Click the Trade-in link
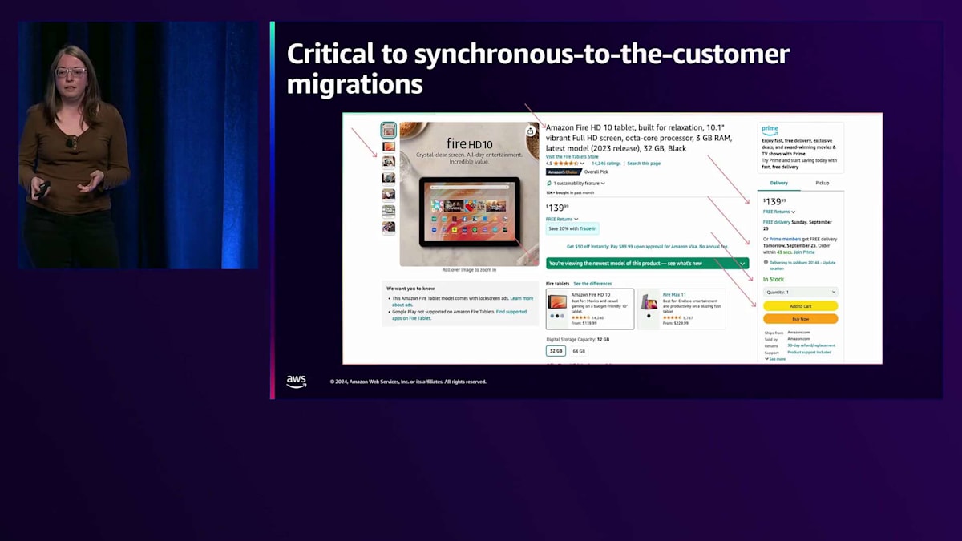 click(588, 228)
